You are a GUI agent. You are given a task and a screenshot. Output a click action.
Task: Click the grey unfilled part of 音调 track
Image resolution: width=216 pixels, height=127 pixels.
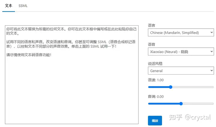pos(198,104)
